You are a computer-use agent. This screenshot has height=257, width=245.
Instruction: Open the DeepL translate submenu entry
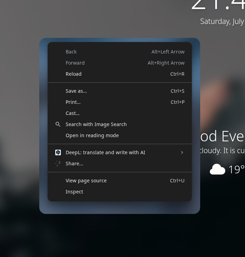[x=120, y=152]
